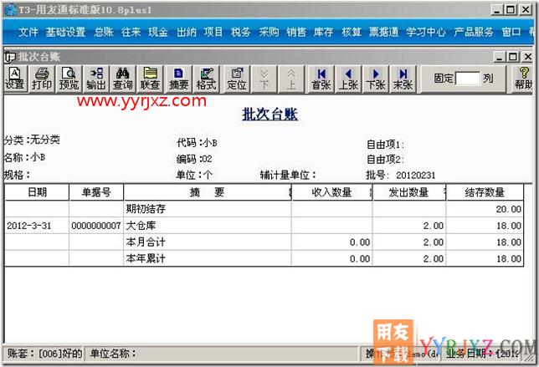Use the 联查 linked lookup tool
Screen dimensions: 539x367
point(150,79)
